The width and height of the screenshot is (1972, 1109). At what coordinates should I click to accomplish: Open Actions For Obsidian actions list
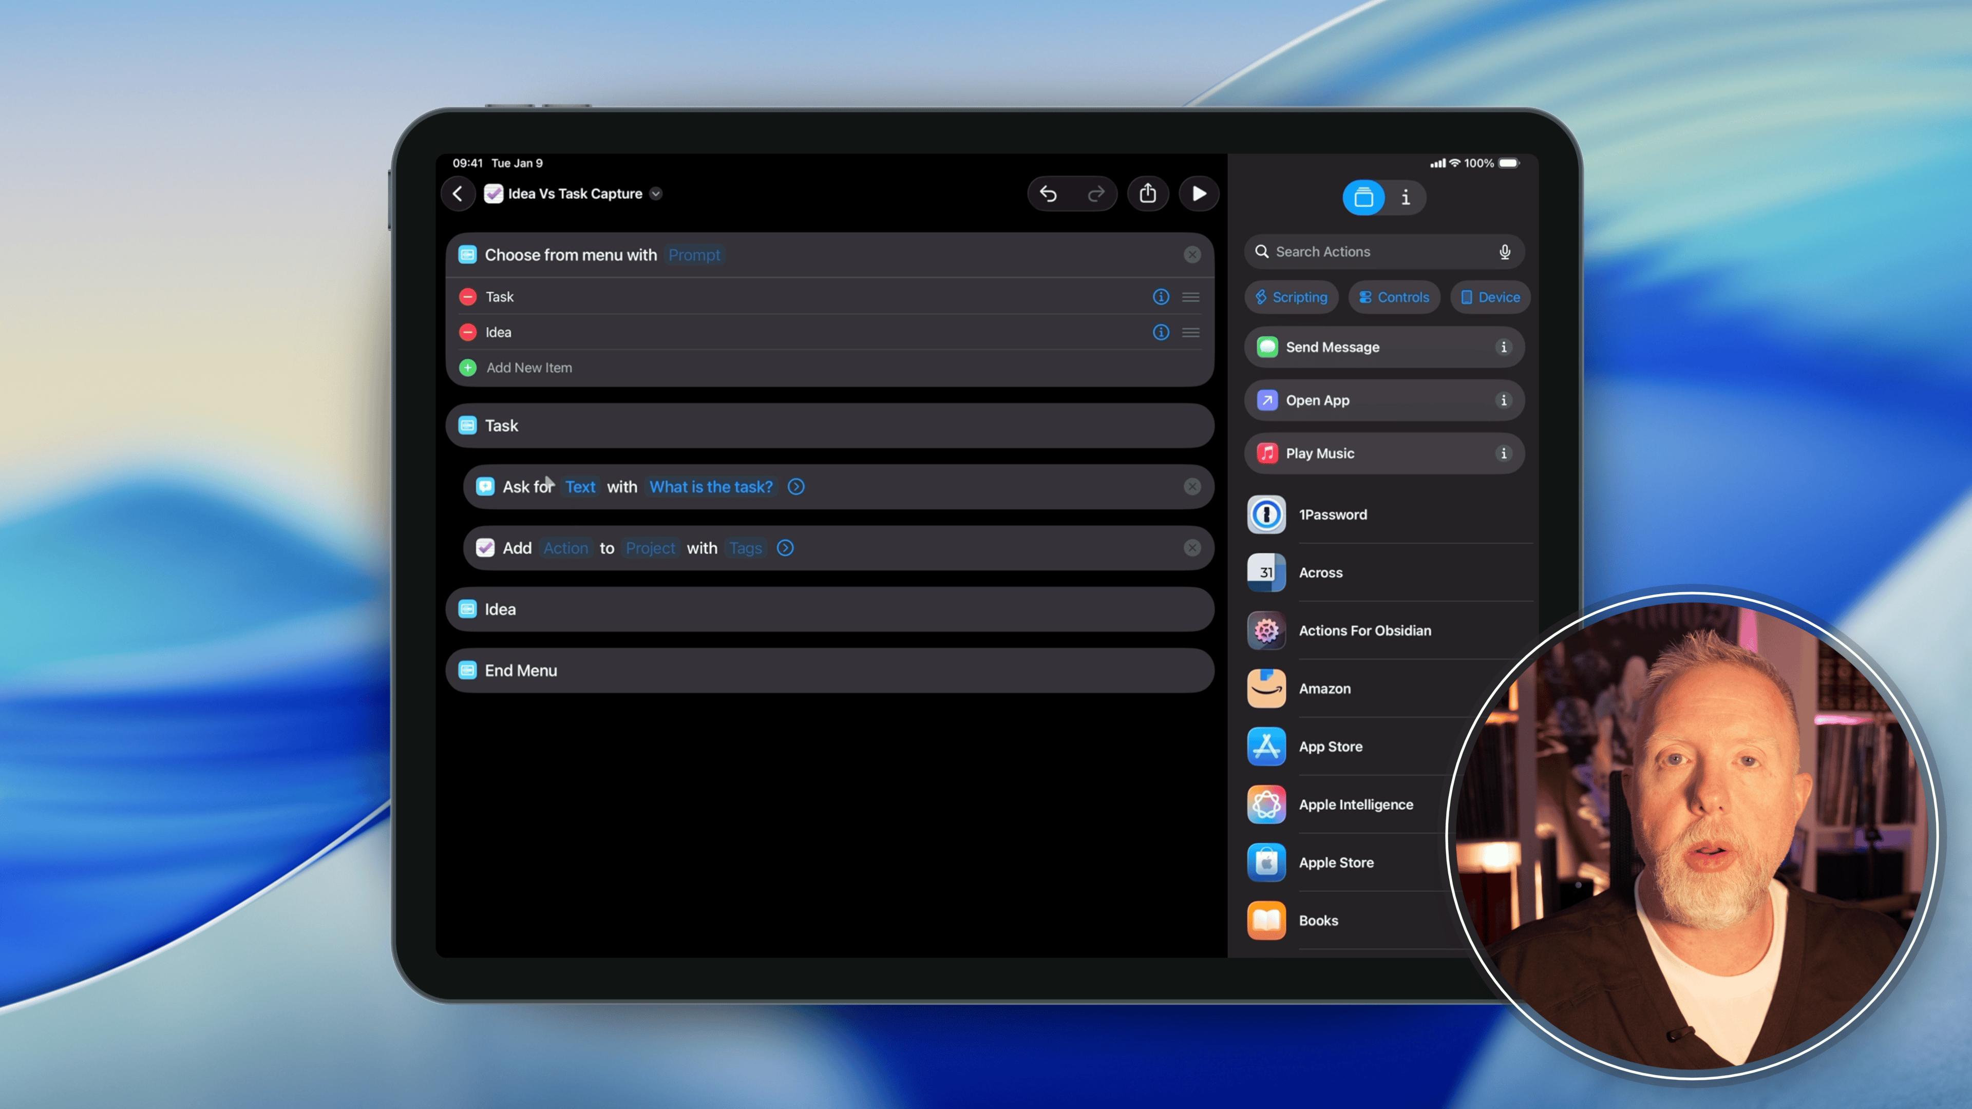(x=1364, y=630)
